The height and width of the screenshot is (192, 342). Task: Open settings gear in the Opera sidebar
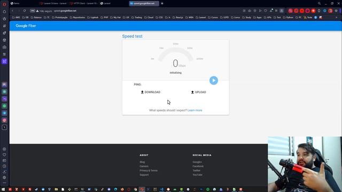point(4,178)
